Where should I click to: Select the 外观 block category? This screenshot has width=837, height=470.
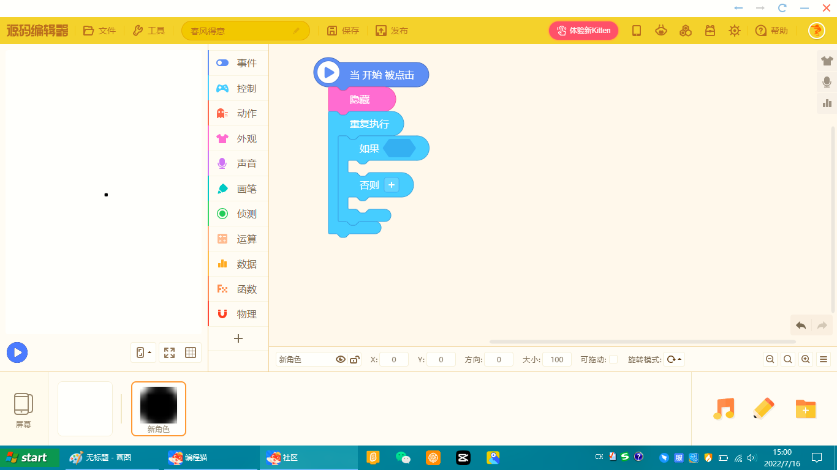(x=238, y=138)
